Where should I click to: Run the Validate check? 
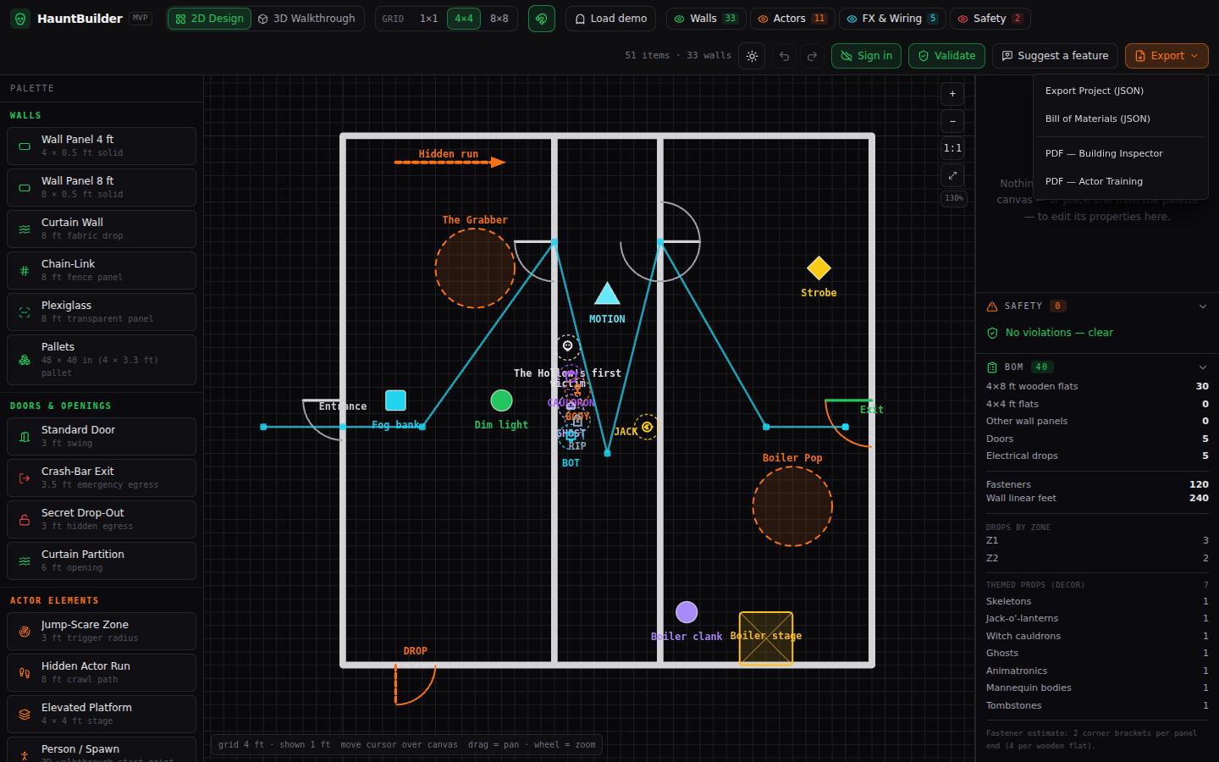tap(946, 56)
